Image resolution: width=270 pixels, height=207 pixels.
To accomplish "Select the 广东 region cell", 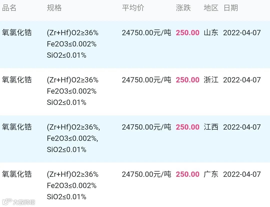I will pyautogui.click(x=211, y=174).
